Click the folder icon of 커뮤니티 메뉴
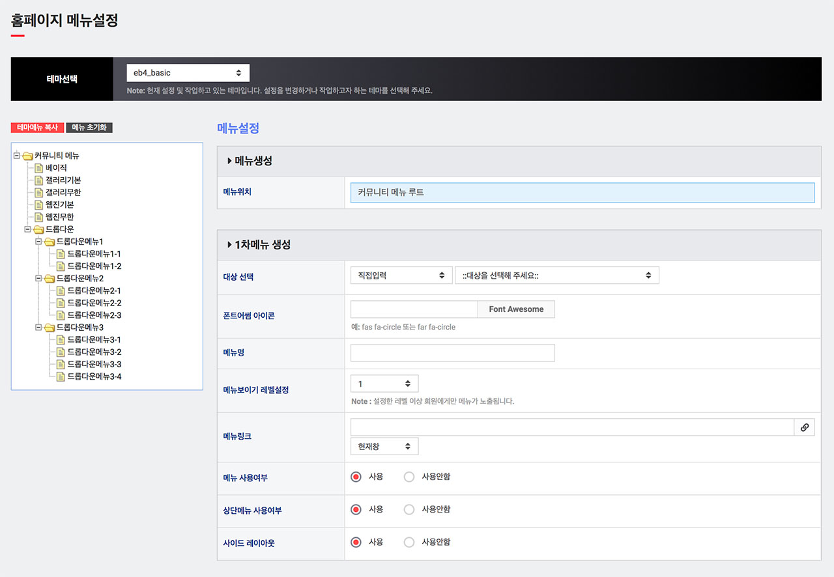The height and width of the screenshot is (577, 834). pos(27,156)
